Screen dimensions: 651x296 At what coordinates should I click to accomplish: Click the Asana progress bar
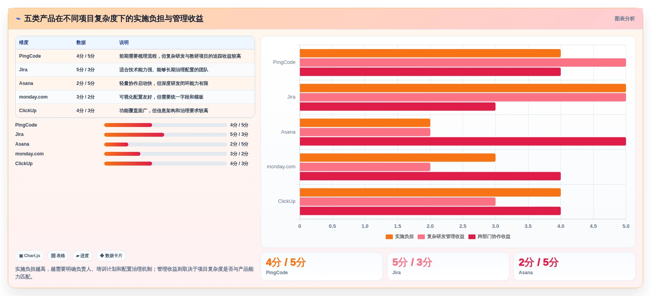click(x=165, y=144)
